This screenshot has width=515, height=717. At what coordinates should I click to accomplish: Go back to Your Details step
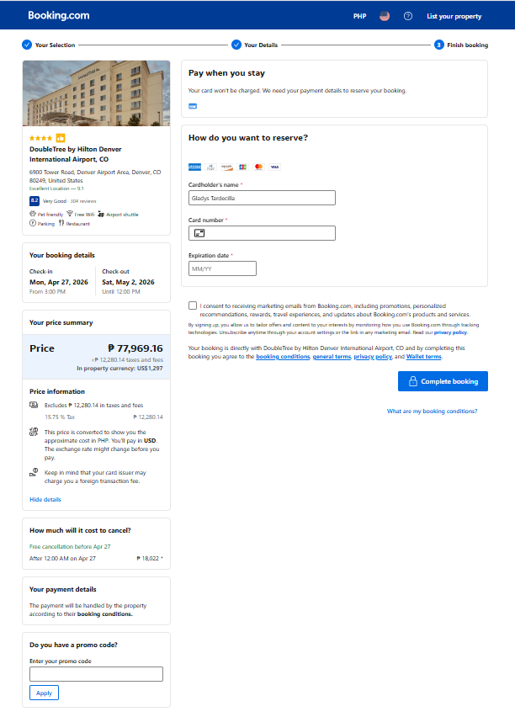pos(255,45)
